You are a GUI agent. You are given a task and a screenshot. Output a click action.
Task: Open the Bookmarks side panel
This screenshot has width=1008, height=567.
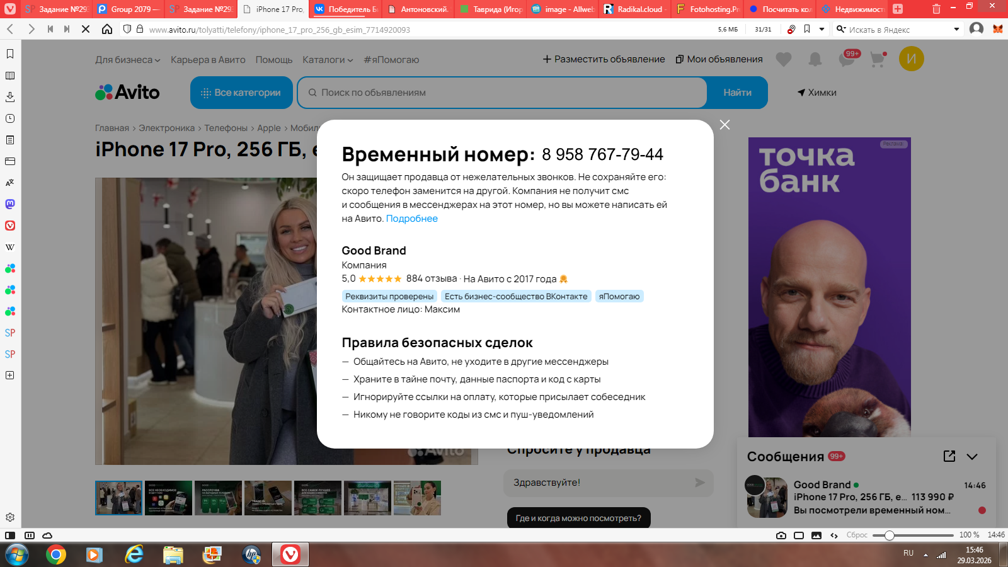tap(10, 54)
